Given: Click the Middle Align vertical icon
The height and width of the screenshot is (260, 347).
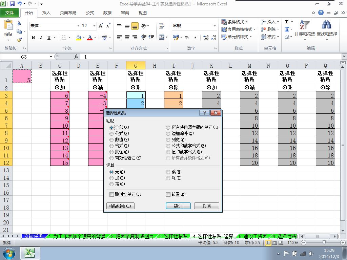Looking at the screenshot, I should [127, 26].
